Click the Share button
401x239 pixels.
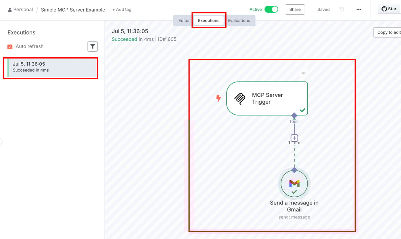[x=295, y=9]
